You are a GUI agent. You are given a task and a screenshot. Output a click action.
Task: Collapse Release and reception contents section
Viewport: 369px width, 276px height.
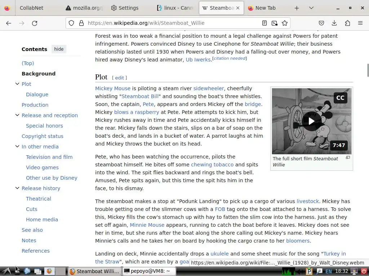point(17,115)
